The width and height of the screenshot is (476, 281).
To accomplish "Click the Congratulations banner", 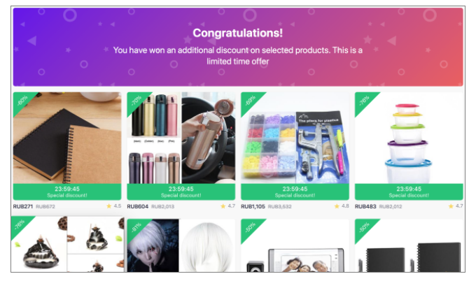I will coord(238,47).
